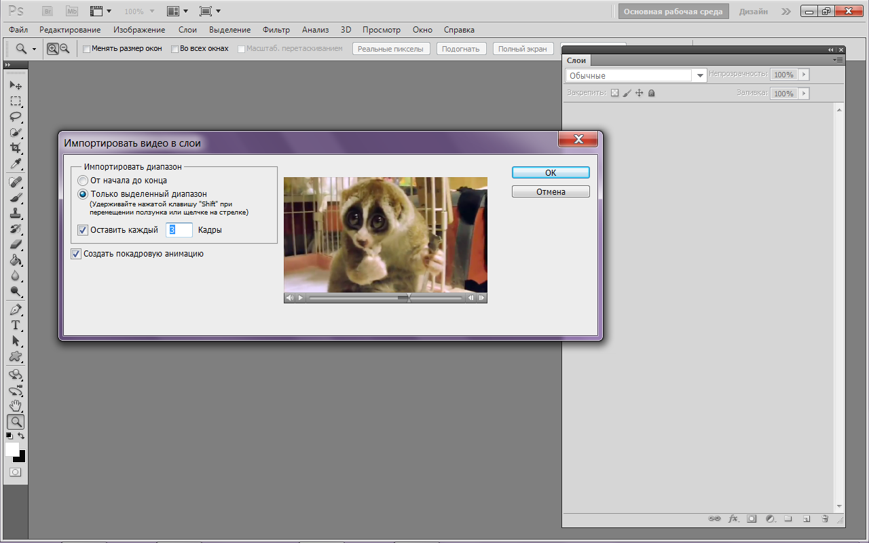869x543 pixels.
Task: Select the History Brush tool
Action: [16, 229]
